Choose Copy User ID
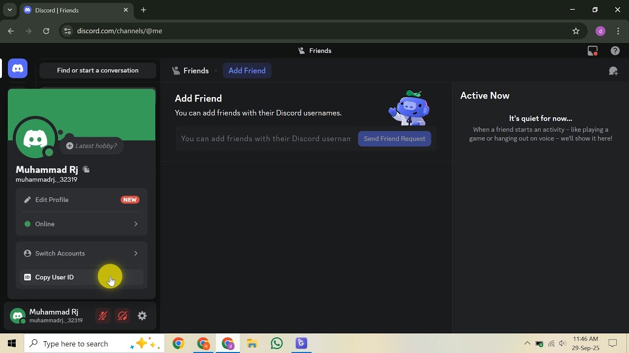 pyautogui.click(x=82, y=277)
